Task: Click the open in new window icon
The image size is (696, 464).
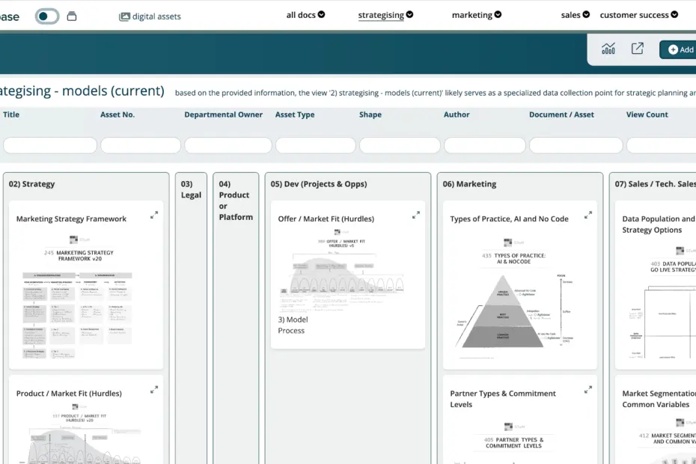Action: (638, 49)
